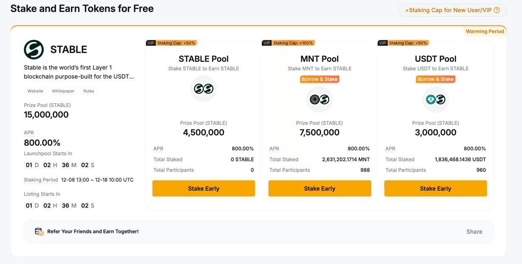Click the USDT Pool Borrow & Stake tag
The height and width of the screenshot is (264, 522).
coord(436,79)
